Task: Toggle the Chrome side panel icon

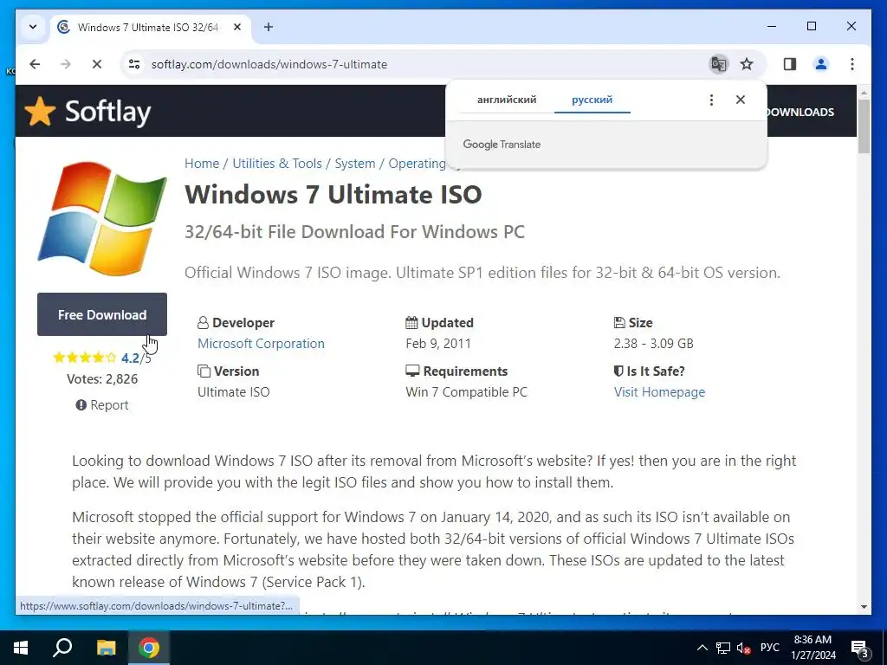Action: pos(790,64)
